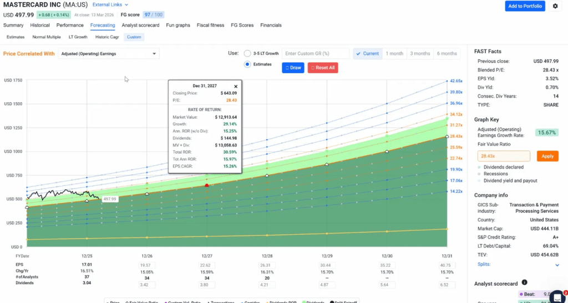Toggle the Recessions legend dot
Viewport: 568px width, 303px height.
click(479, 174)
